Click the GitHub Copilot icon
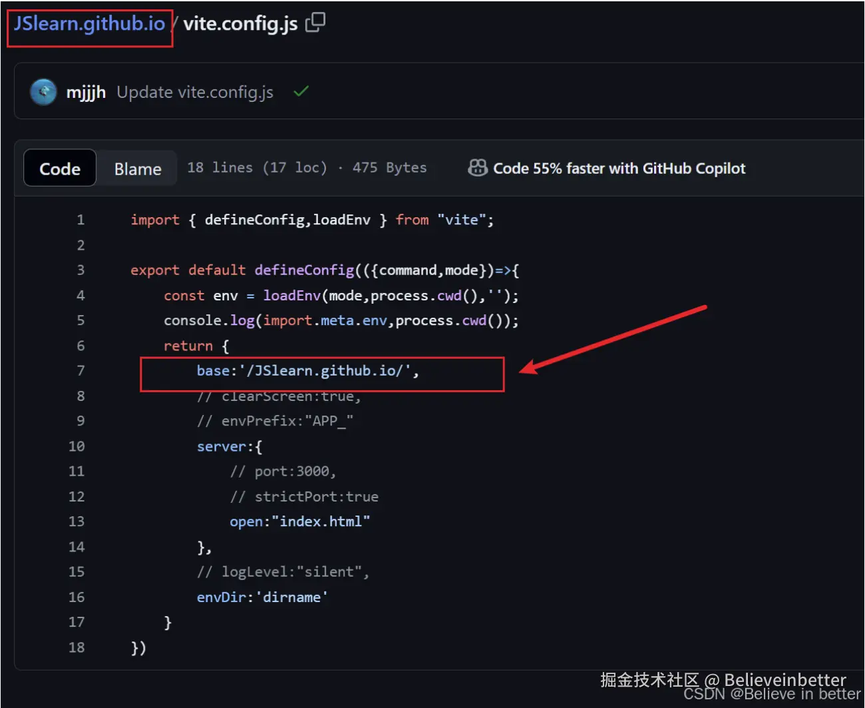Image resolution: width=865 pixels, height=708 pixels. (478, 168)
